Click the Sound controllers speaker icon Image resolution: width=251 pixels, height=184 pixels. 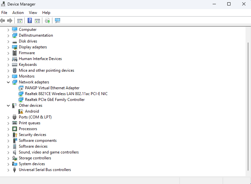pos(15,152)
